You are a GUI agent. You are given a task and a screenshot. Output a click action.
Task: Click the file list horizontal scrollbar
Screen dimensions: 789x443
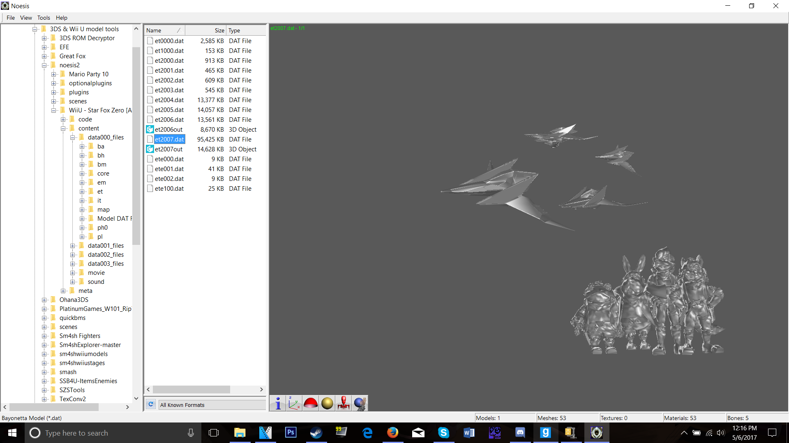pos(191,389)
